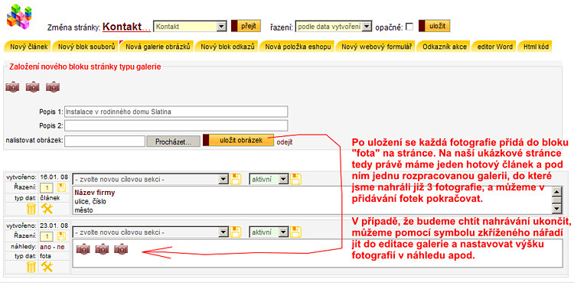574x289 pixels.
Task: Save aktivní status for the fota row
Action: coord(295,232)
